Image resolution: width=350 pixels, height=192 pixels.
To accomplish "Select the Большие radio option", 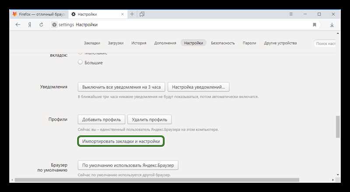I will (x=80, y=62).
